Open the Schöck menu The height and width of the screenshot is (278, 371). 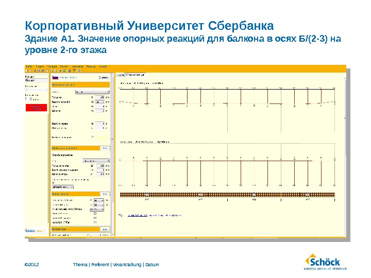tap(103, 66)
